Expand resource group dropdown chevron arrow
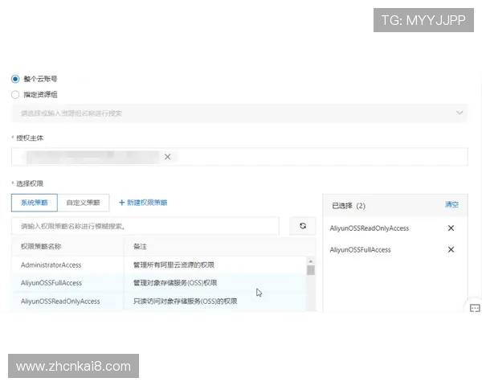The height and width of the screenshot is (386, 482). click(460, 113)
